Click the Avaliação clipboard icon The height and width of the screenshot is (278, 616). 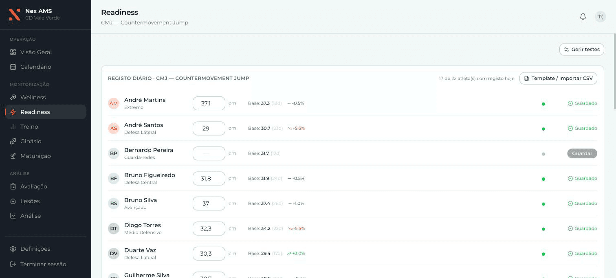(13, 186)
